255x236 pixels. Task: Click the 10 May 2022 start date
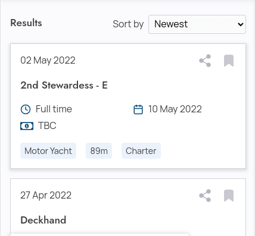point(175,109)
